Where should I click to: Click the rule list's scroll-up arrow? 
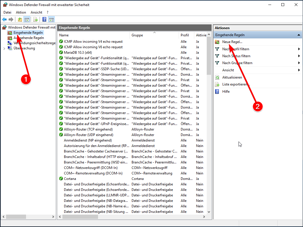point(209,35)
